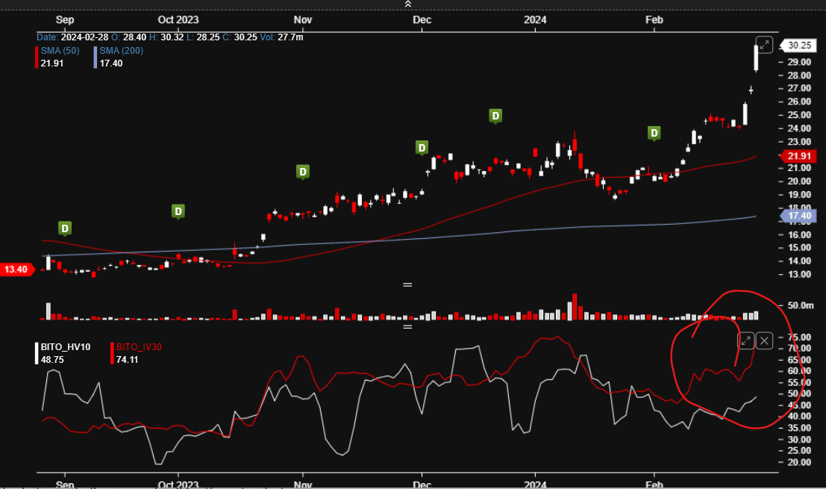Click the red BITO_IV30 color bar
This screenshot has width=826, height=489.
112,354
